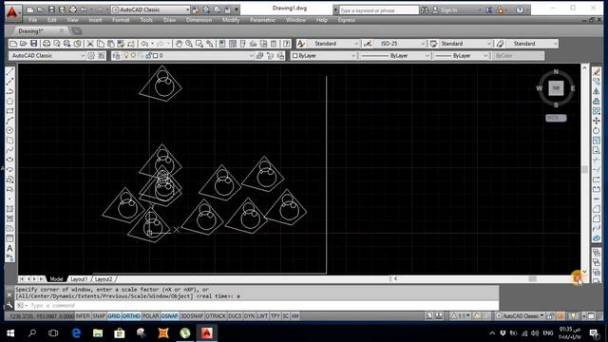Open the Parametric menu

coord(262,20)
